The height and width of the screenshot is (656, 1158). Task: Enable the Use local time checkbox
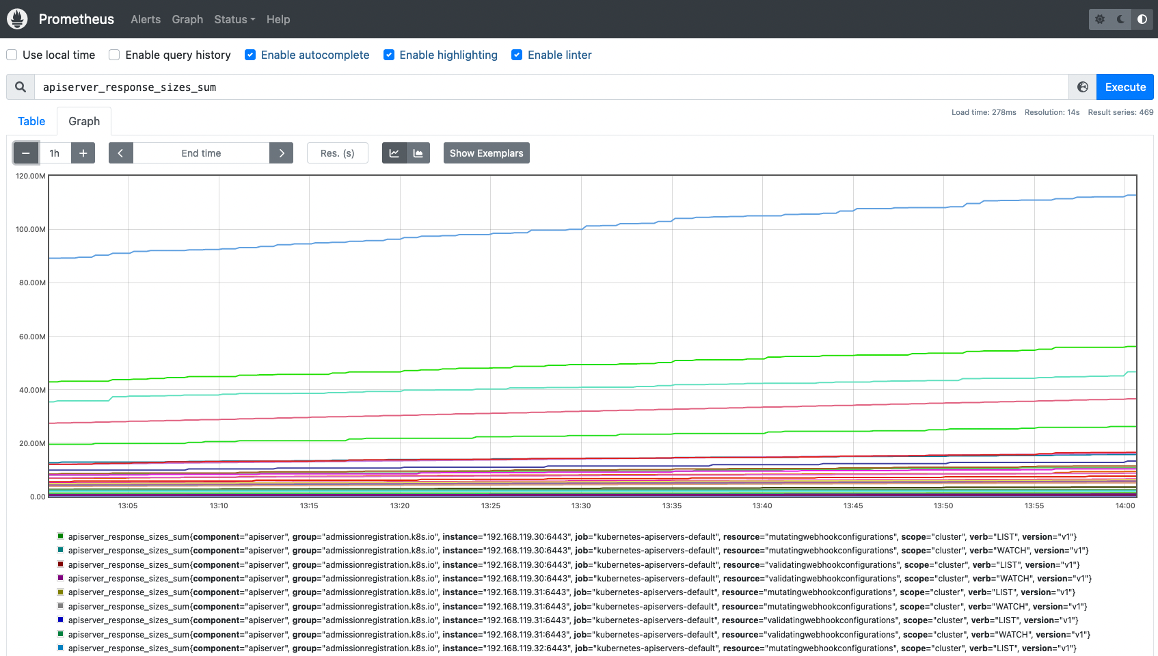point(12,55)
